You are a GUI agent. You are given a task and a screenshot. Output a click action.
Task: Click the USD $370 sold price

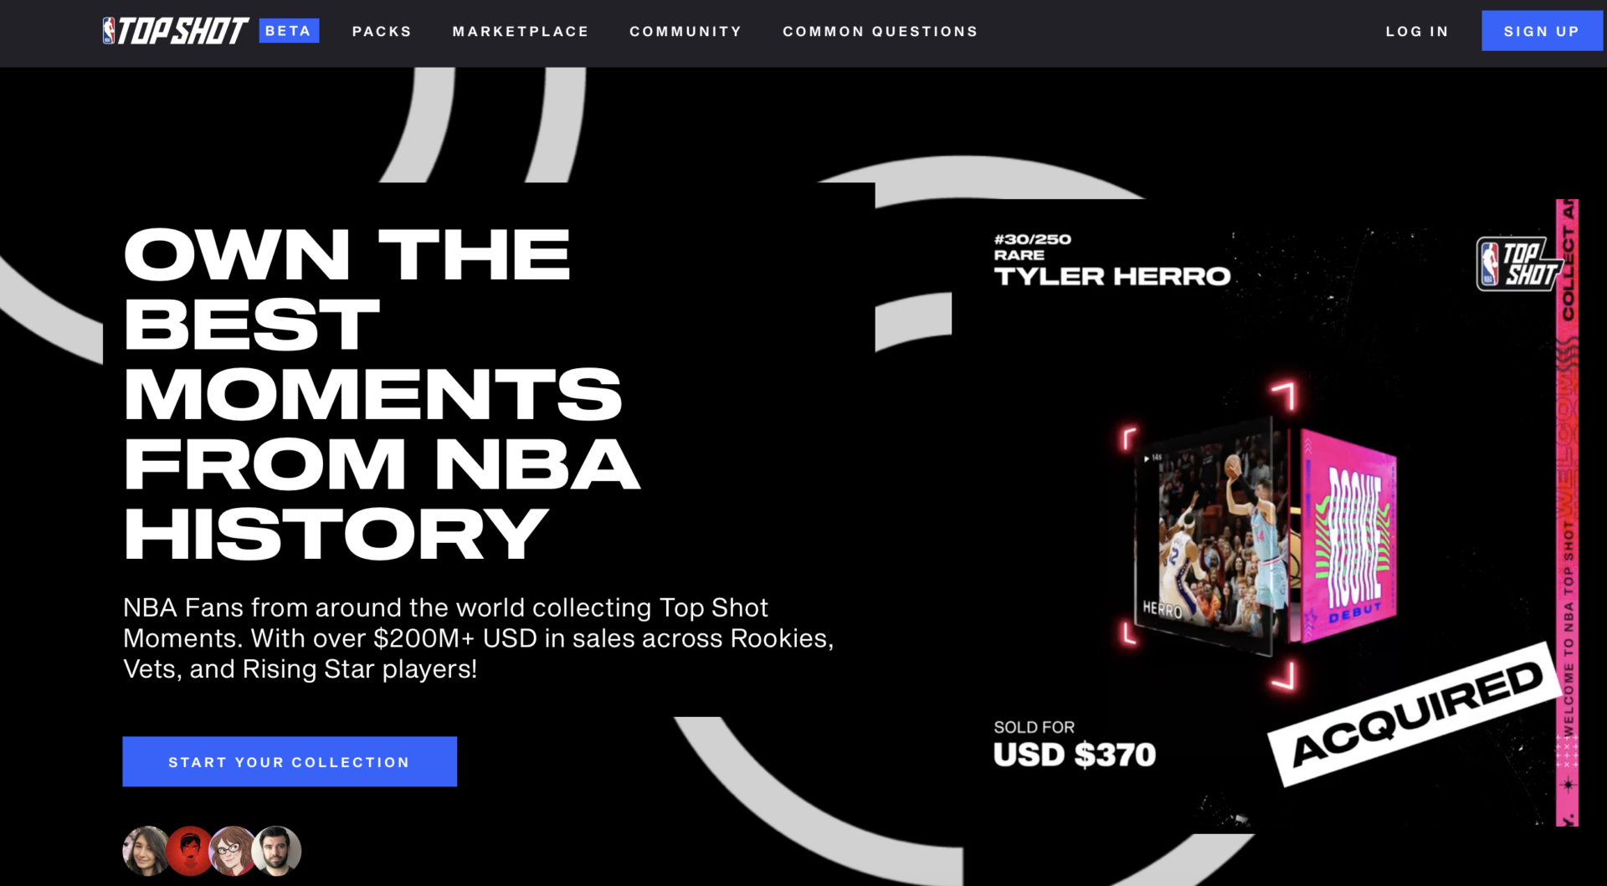pos(1075,755)
